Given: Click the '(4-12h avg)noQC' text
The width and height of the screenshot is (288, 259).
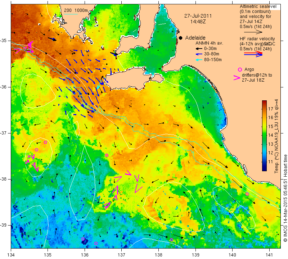Looking at the screenshot, I should pos(257,44).
